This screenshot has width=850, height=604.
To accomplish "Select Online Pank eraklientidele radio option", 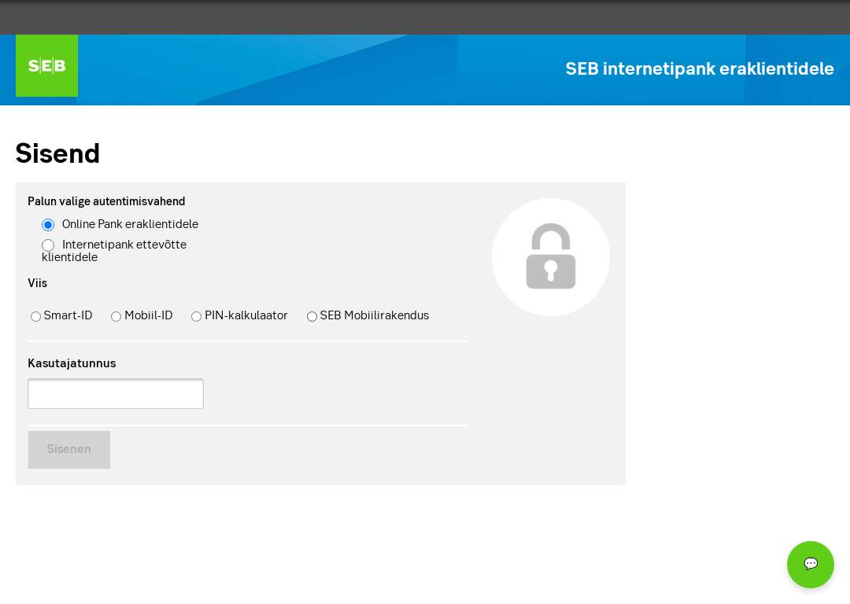I will coord(48,225).
